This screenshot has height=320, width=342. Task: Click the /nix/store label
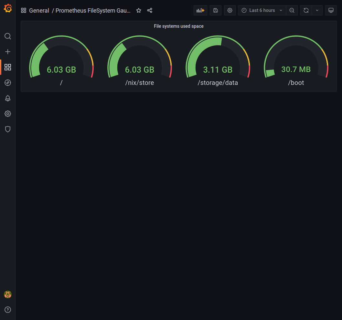tap(140, 83)
